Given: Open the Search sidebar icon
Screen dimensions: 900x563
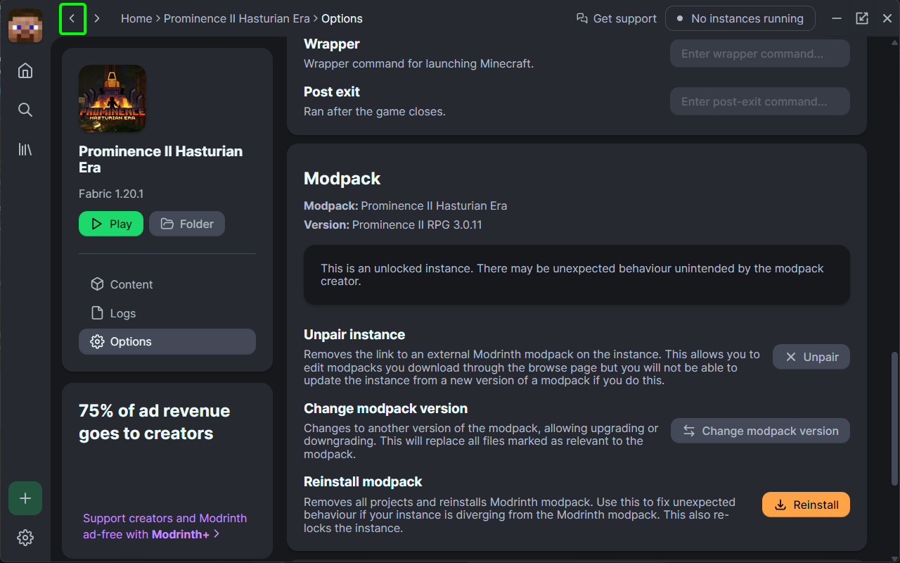Looking at the screenshot, I should click(25, 110).
